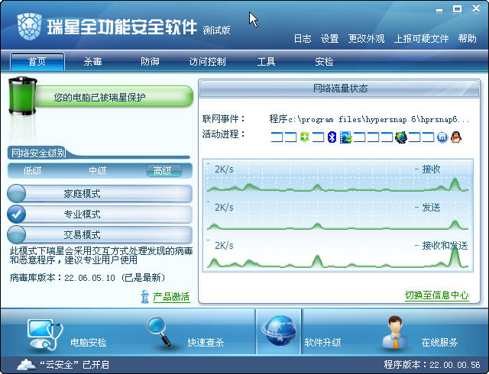This screenshot has width=489, height=374.
Task: Click 上报可疑文件 in the top menu
Action: 421,39
